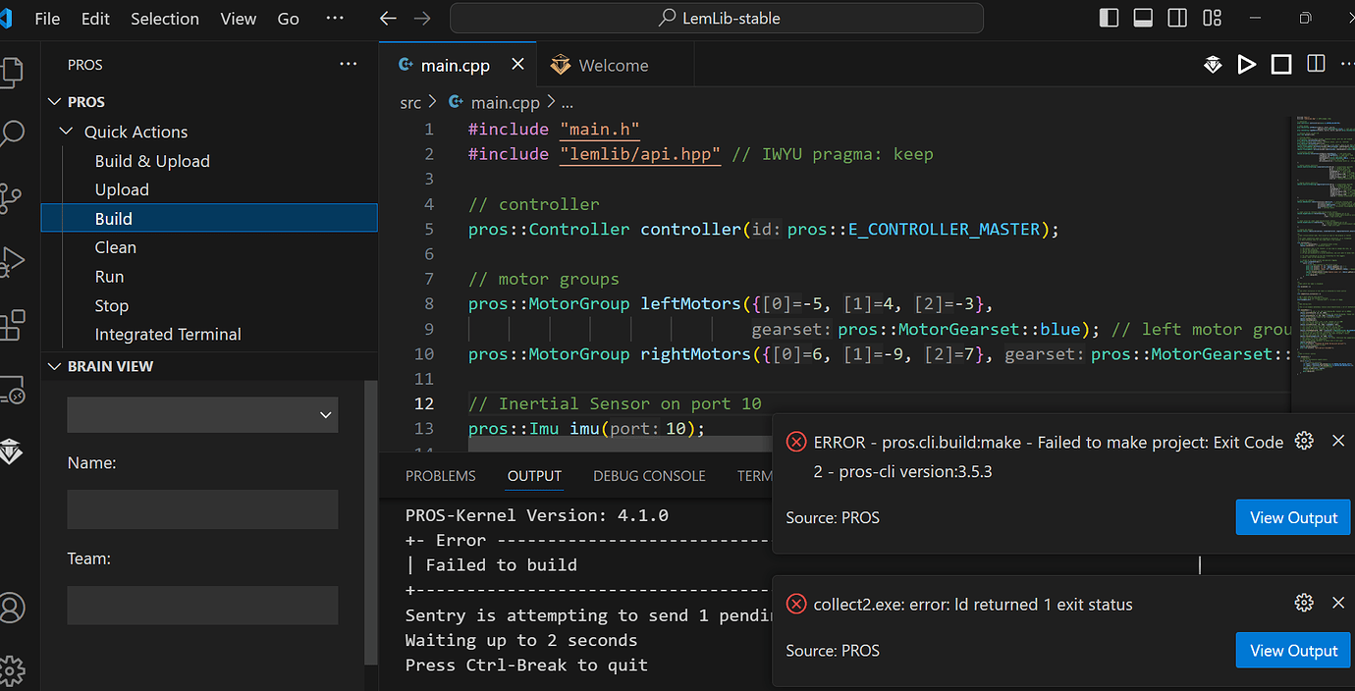
Task: Open the Accounts icon at the bottom
Action: coord(12,609)
